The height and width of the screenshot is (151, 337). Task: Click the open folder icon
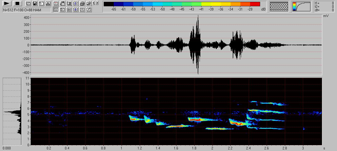(89, 3)
